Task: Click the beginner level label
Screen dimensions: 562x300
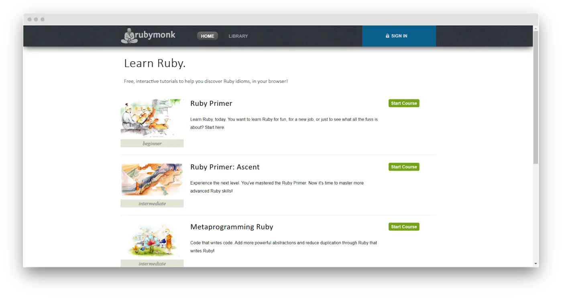Action: click(152, 143)
